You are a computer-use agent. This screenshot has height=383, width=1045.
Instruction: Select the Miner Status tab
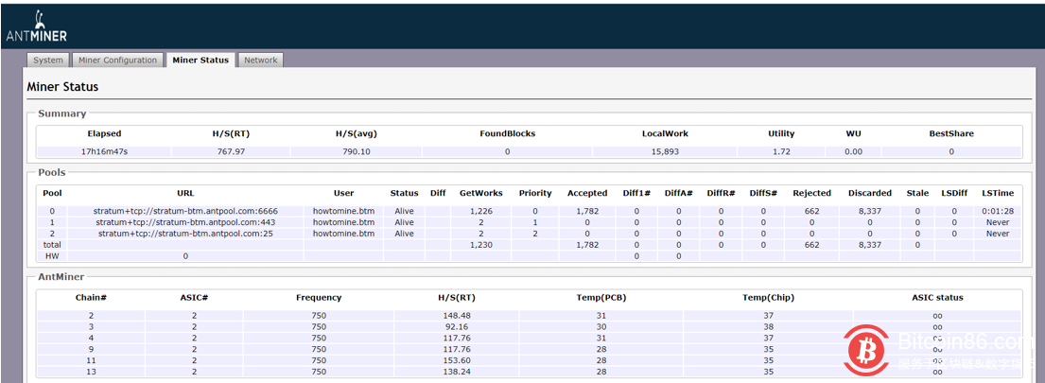(200, 60)
